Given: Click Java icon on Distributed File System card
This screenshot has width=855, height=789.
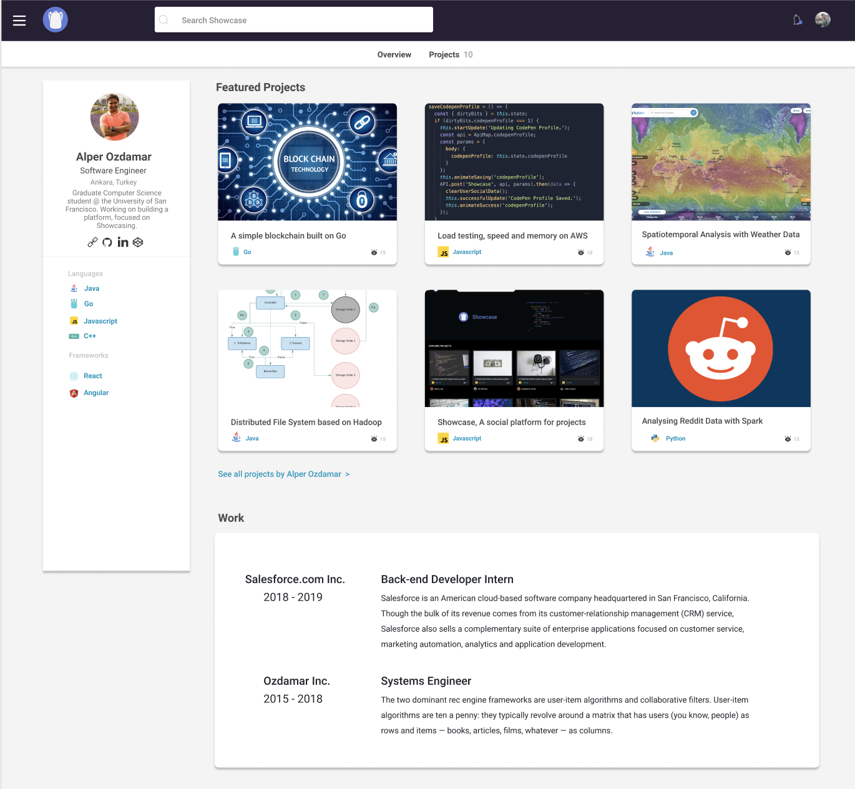Looking at the screenshot, I should click(x=237, y=438).
